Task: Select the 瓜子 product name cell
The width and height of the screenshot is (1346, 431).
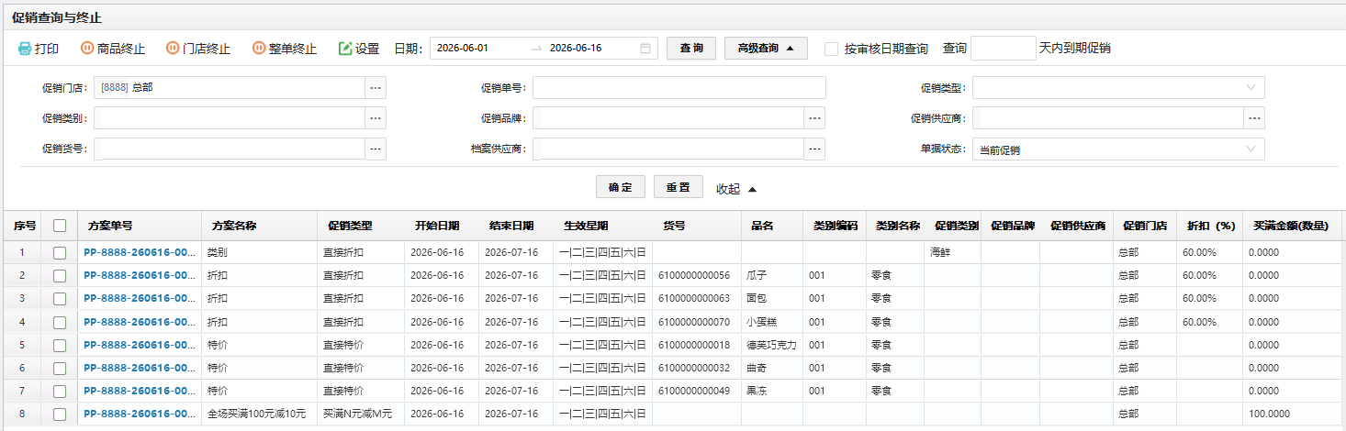Action: coord(772,275)
